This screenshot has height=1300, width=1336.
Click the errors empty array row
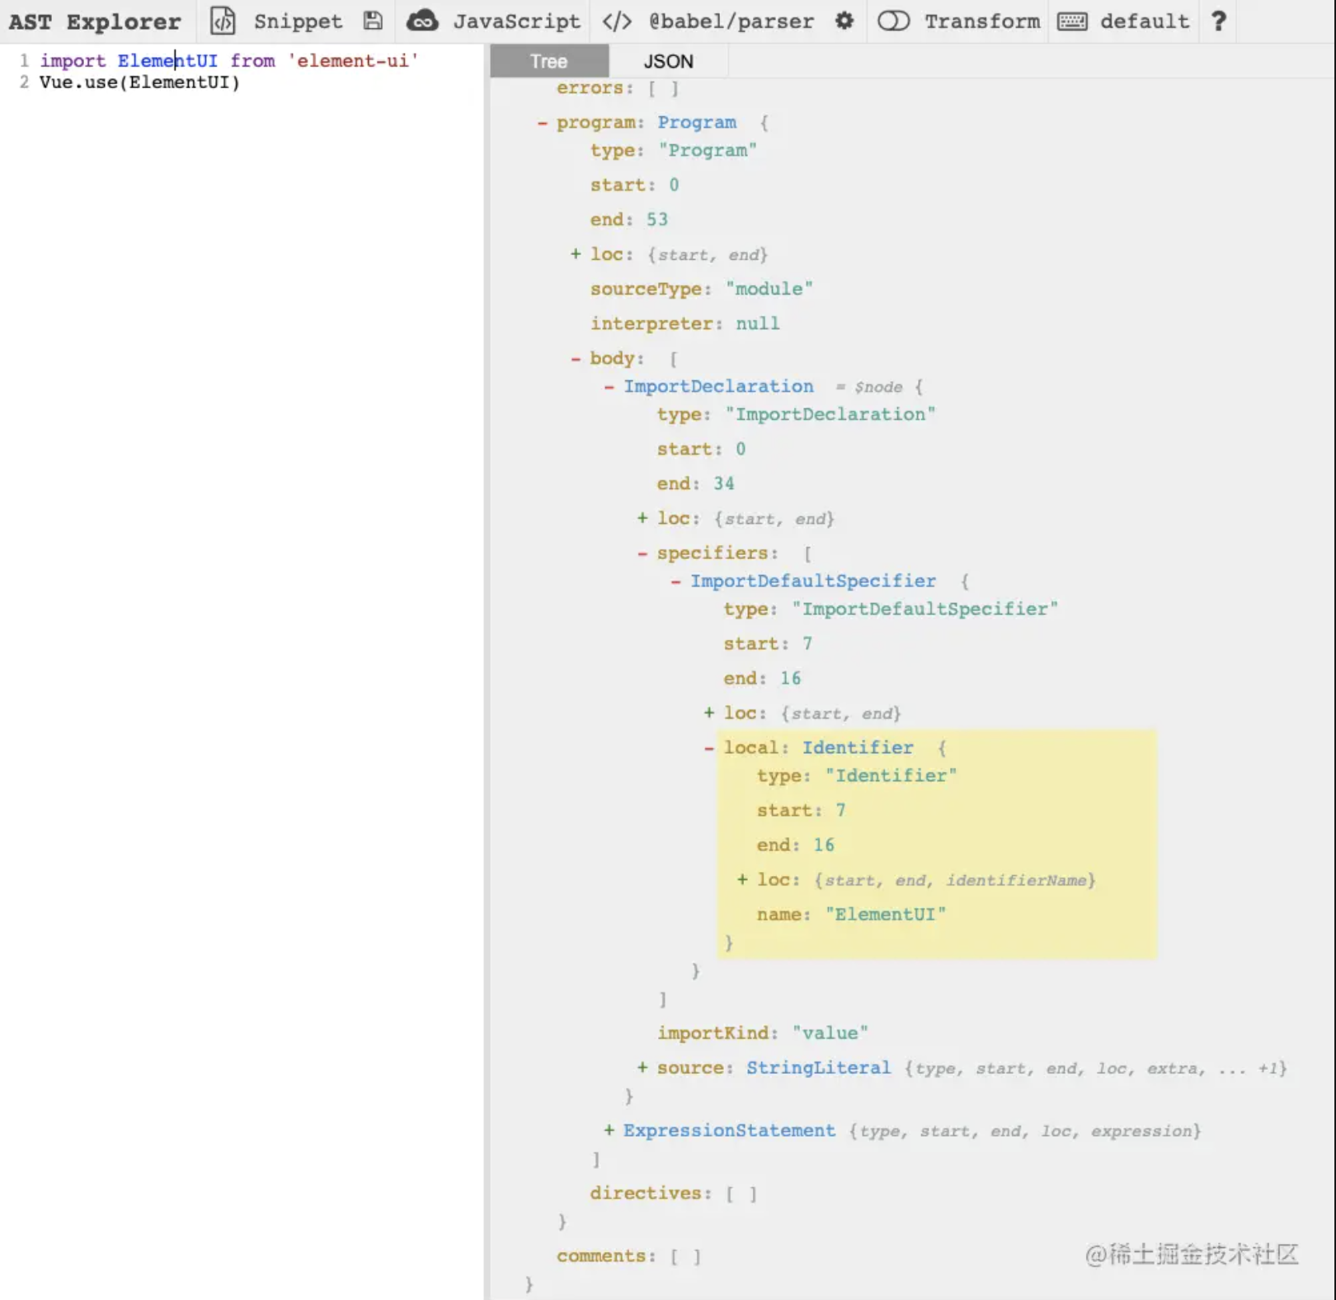click(x=618, y=88)
